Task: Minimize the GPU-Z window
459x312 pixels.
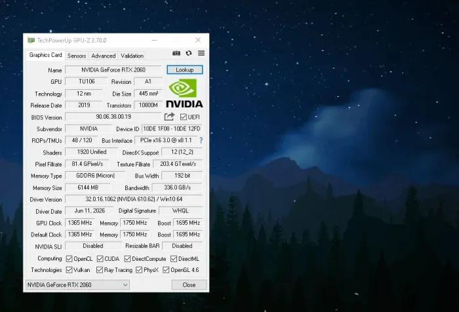Action: (154, 40)
